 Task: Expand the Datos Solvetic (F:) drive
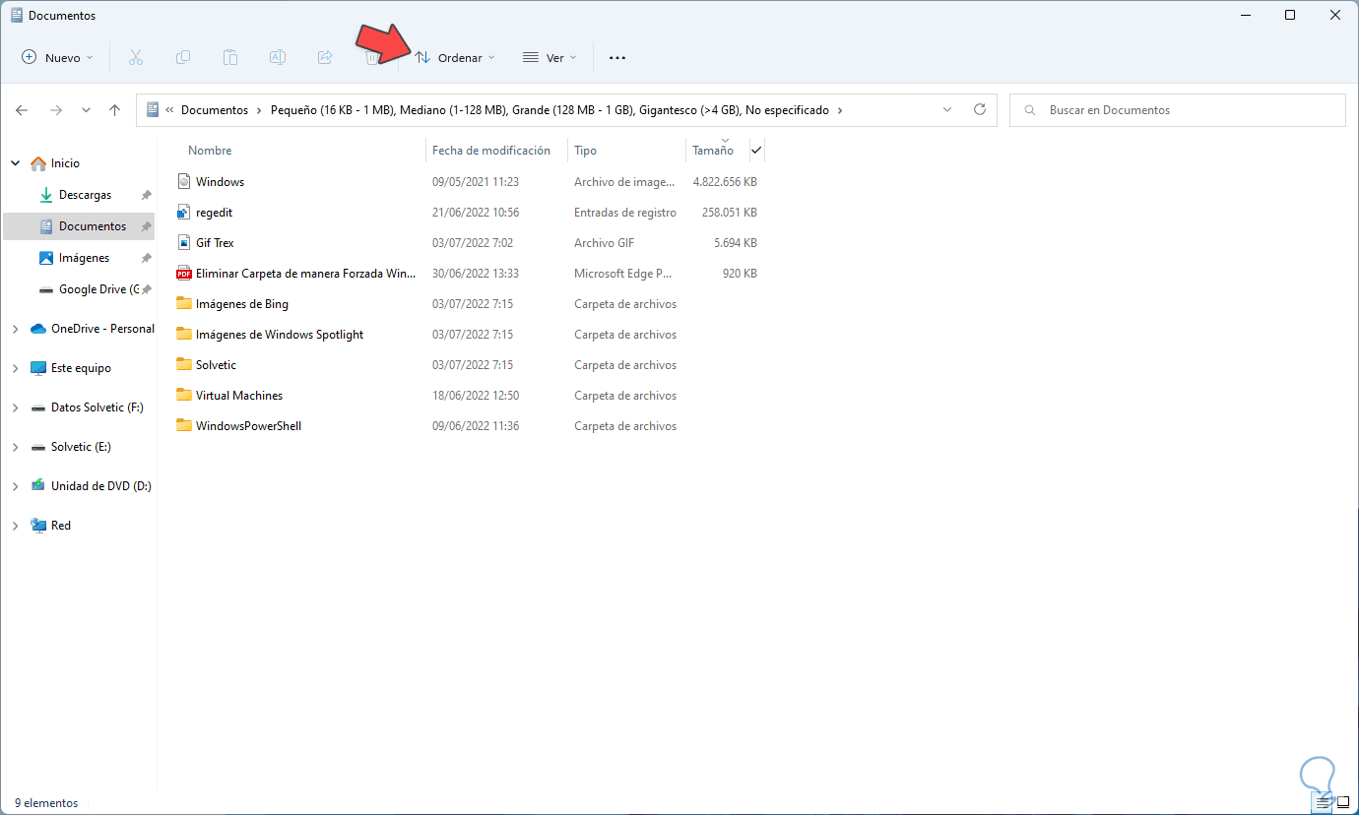15,407
